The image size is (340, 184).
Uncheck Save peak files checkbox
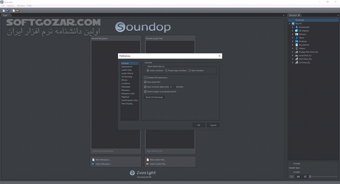pyautogui.click(x=145, y=82)
